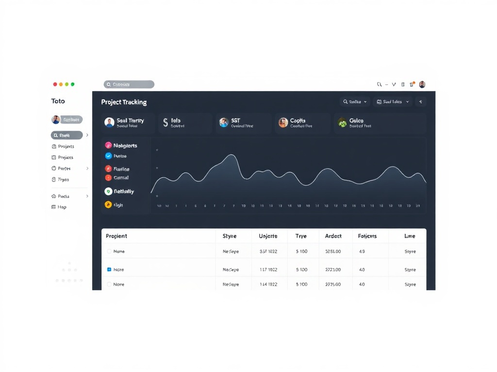Expand the sidebar search item via its chevron

pos(86,135)
